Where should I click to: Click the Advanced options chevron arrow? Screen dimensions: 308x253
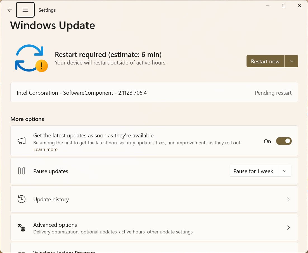click(x=288, y=228)
